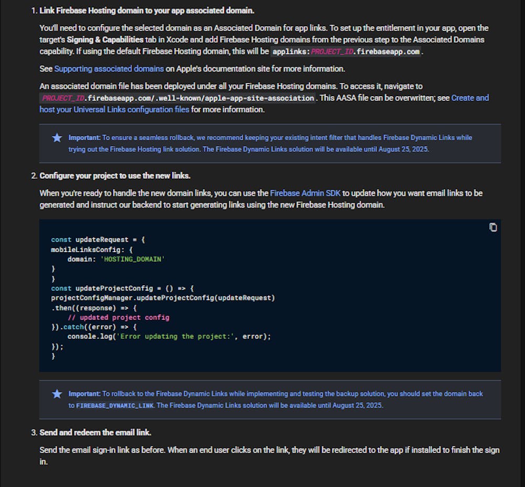Click the '}).catch((error) => {' code line
This screenshot has height=487, width=525.
(94, 327)
